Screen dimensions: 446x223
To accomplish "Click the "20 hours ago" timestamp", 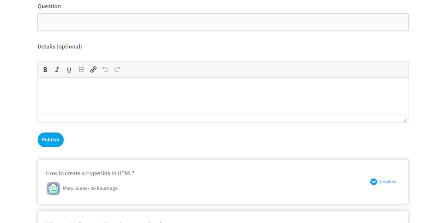I will 104,189.
